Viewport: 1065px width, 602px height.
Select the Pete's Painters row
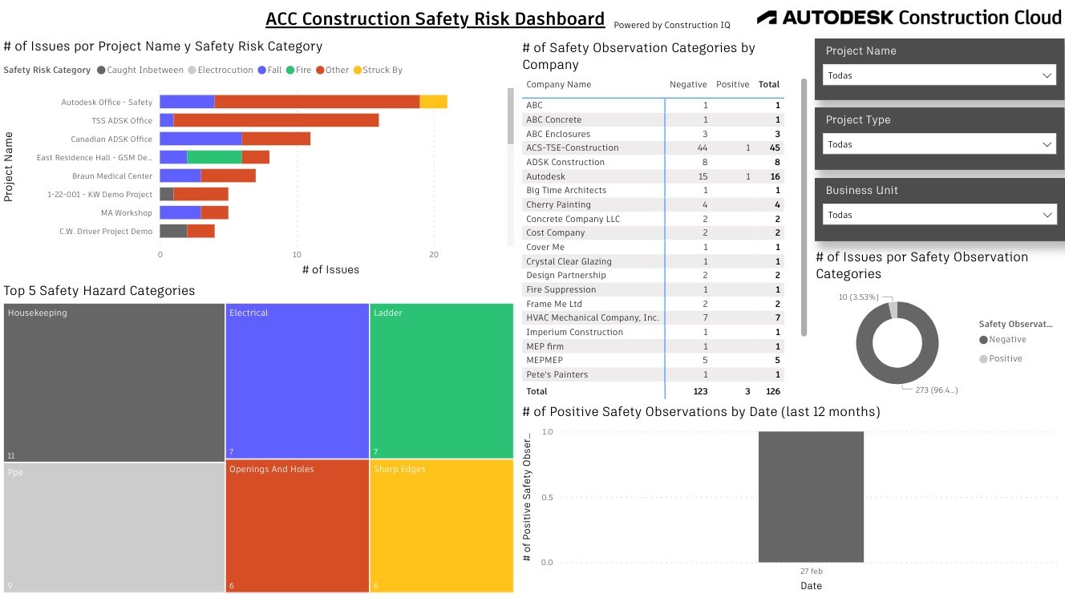coord(653,374)
